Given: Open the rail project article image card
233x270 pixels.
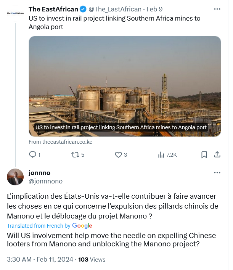Looking at the screenshot, I should pyautogui.click(x=125, y=86).
